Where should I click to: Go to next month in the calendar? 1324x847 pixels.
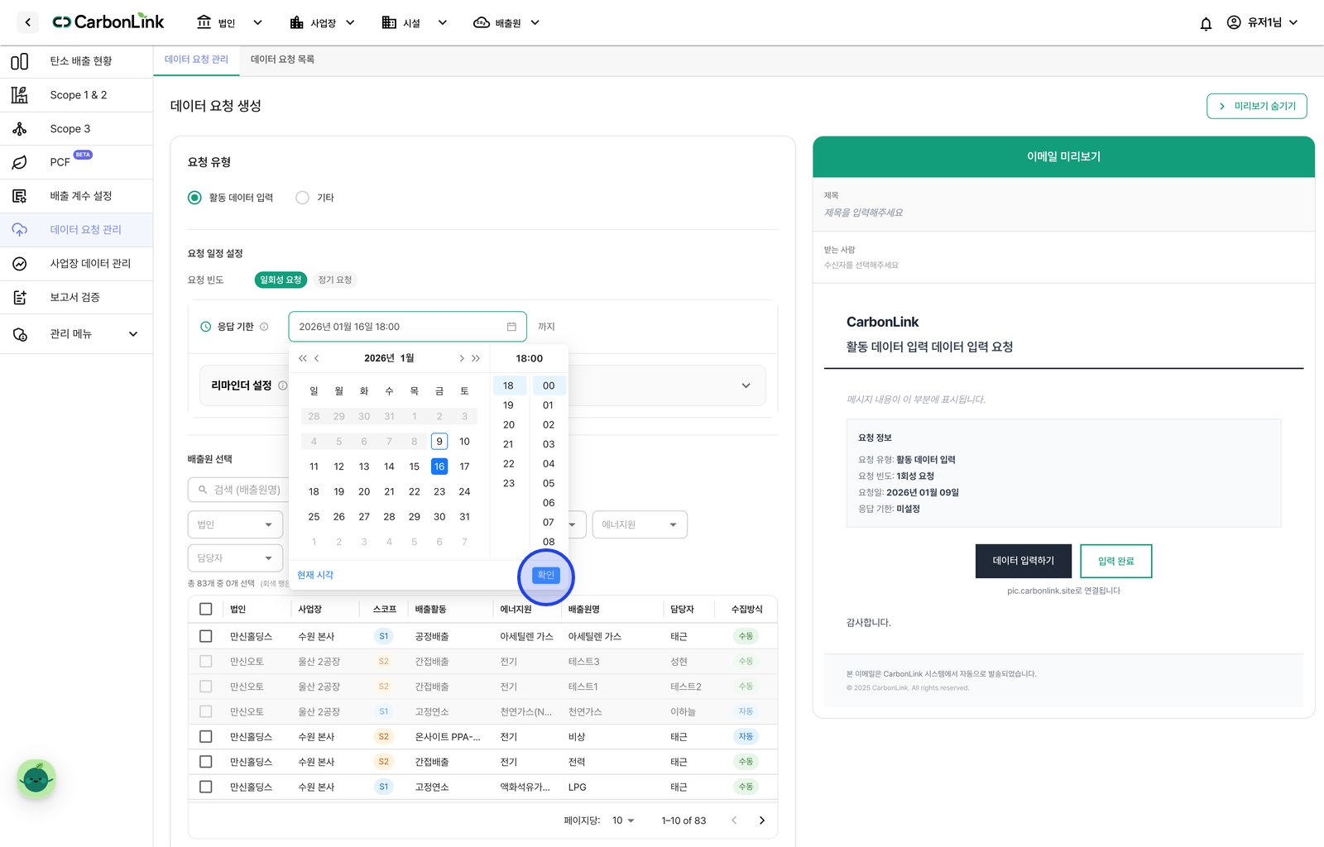[461, 358]
